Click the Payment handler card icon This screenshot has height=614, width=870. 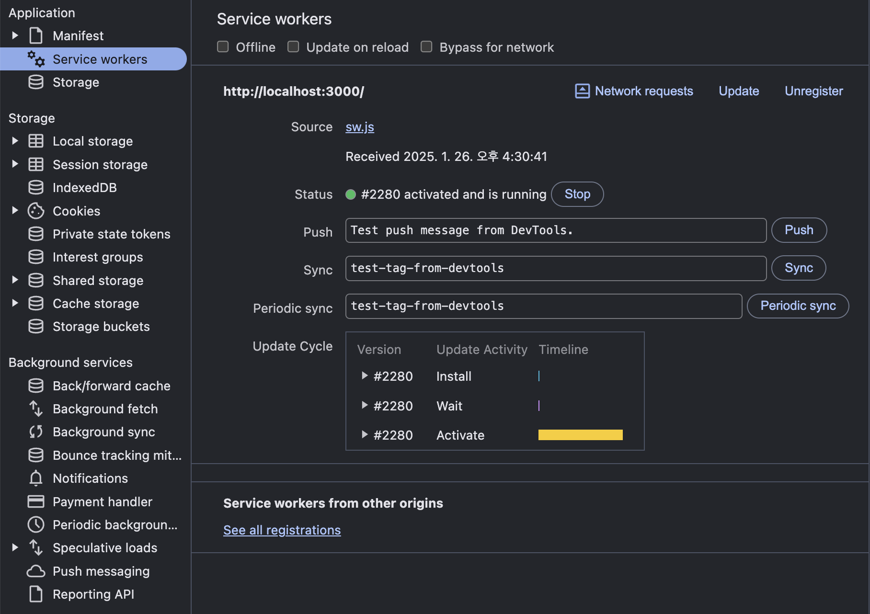coord(36,501)
